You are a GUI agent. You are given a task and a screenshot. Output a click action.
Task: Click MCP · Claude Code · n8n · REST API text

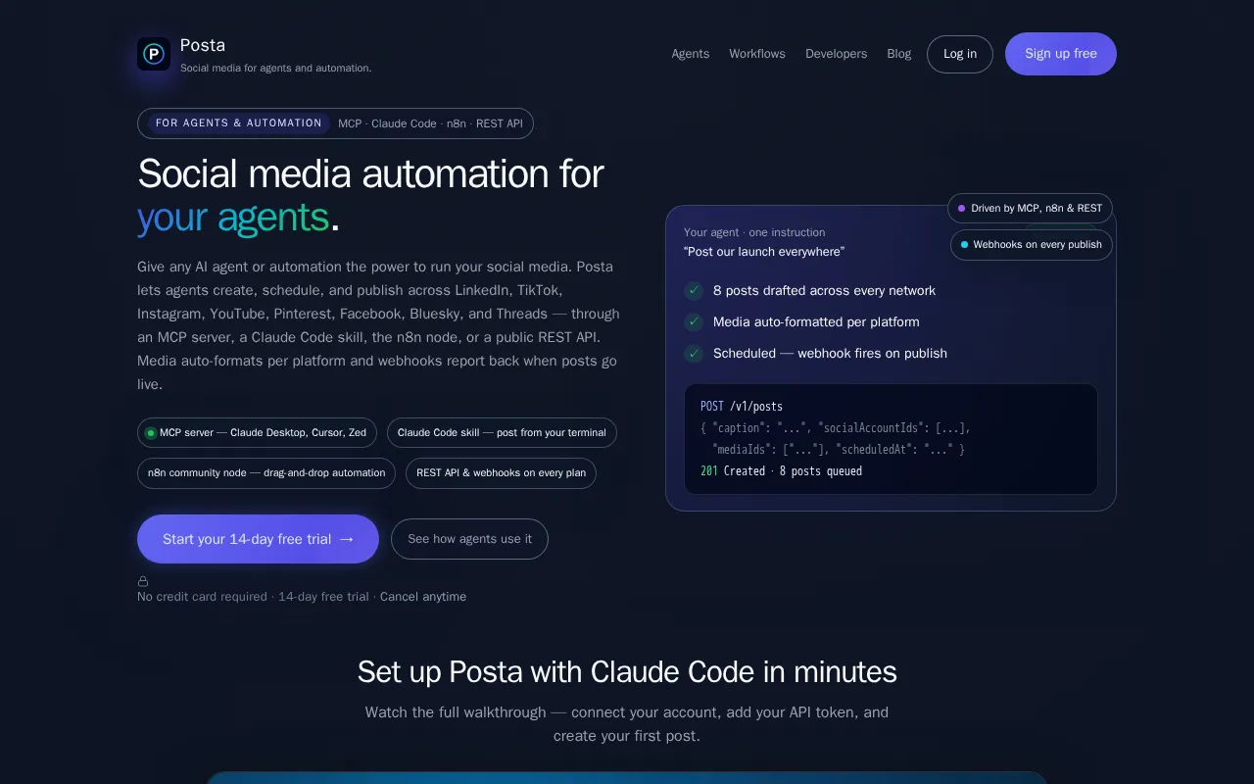(430, 123)
